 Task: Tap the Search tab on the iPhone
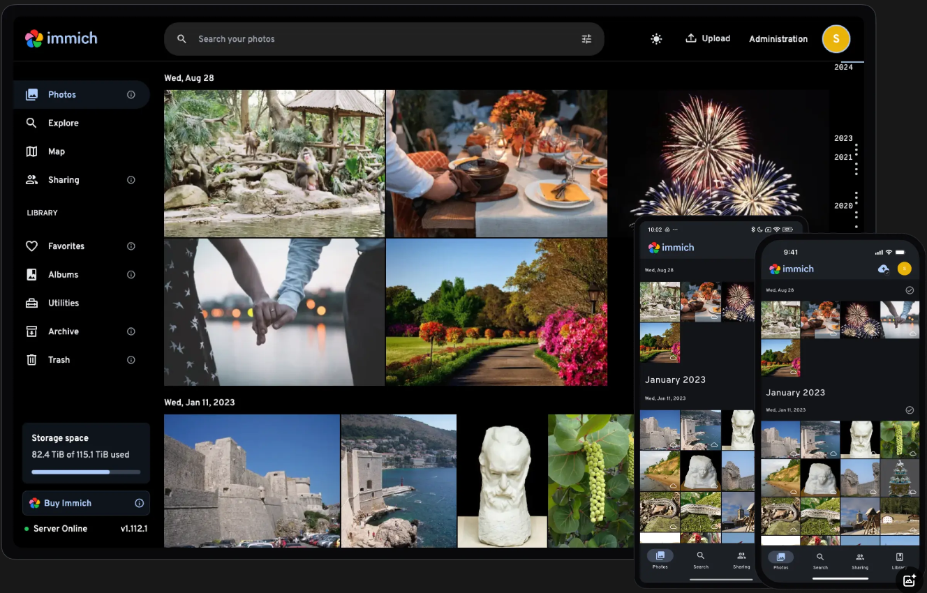click(x=820, y=560)
